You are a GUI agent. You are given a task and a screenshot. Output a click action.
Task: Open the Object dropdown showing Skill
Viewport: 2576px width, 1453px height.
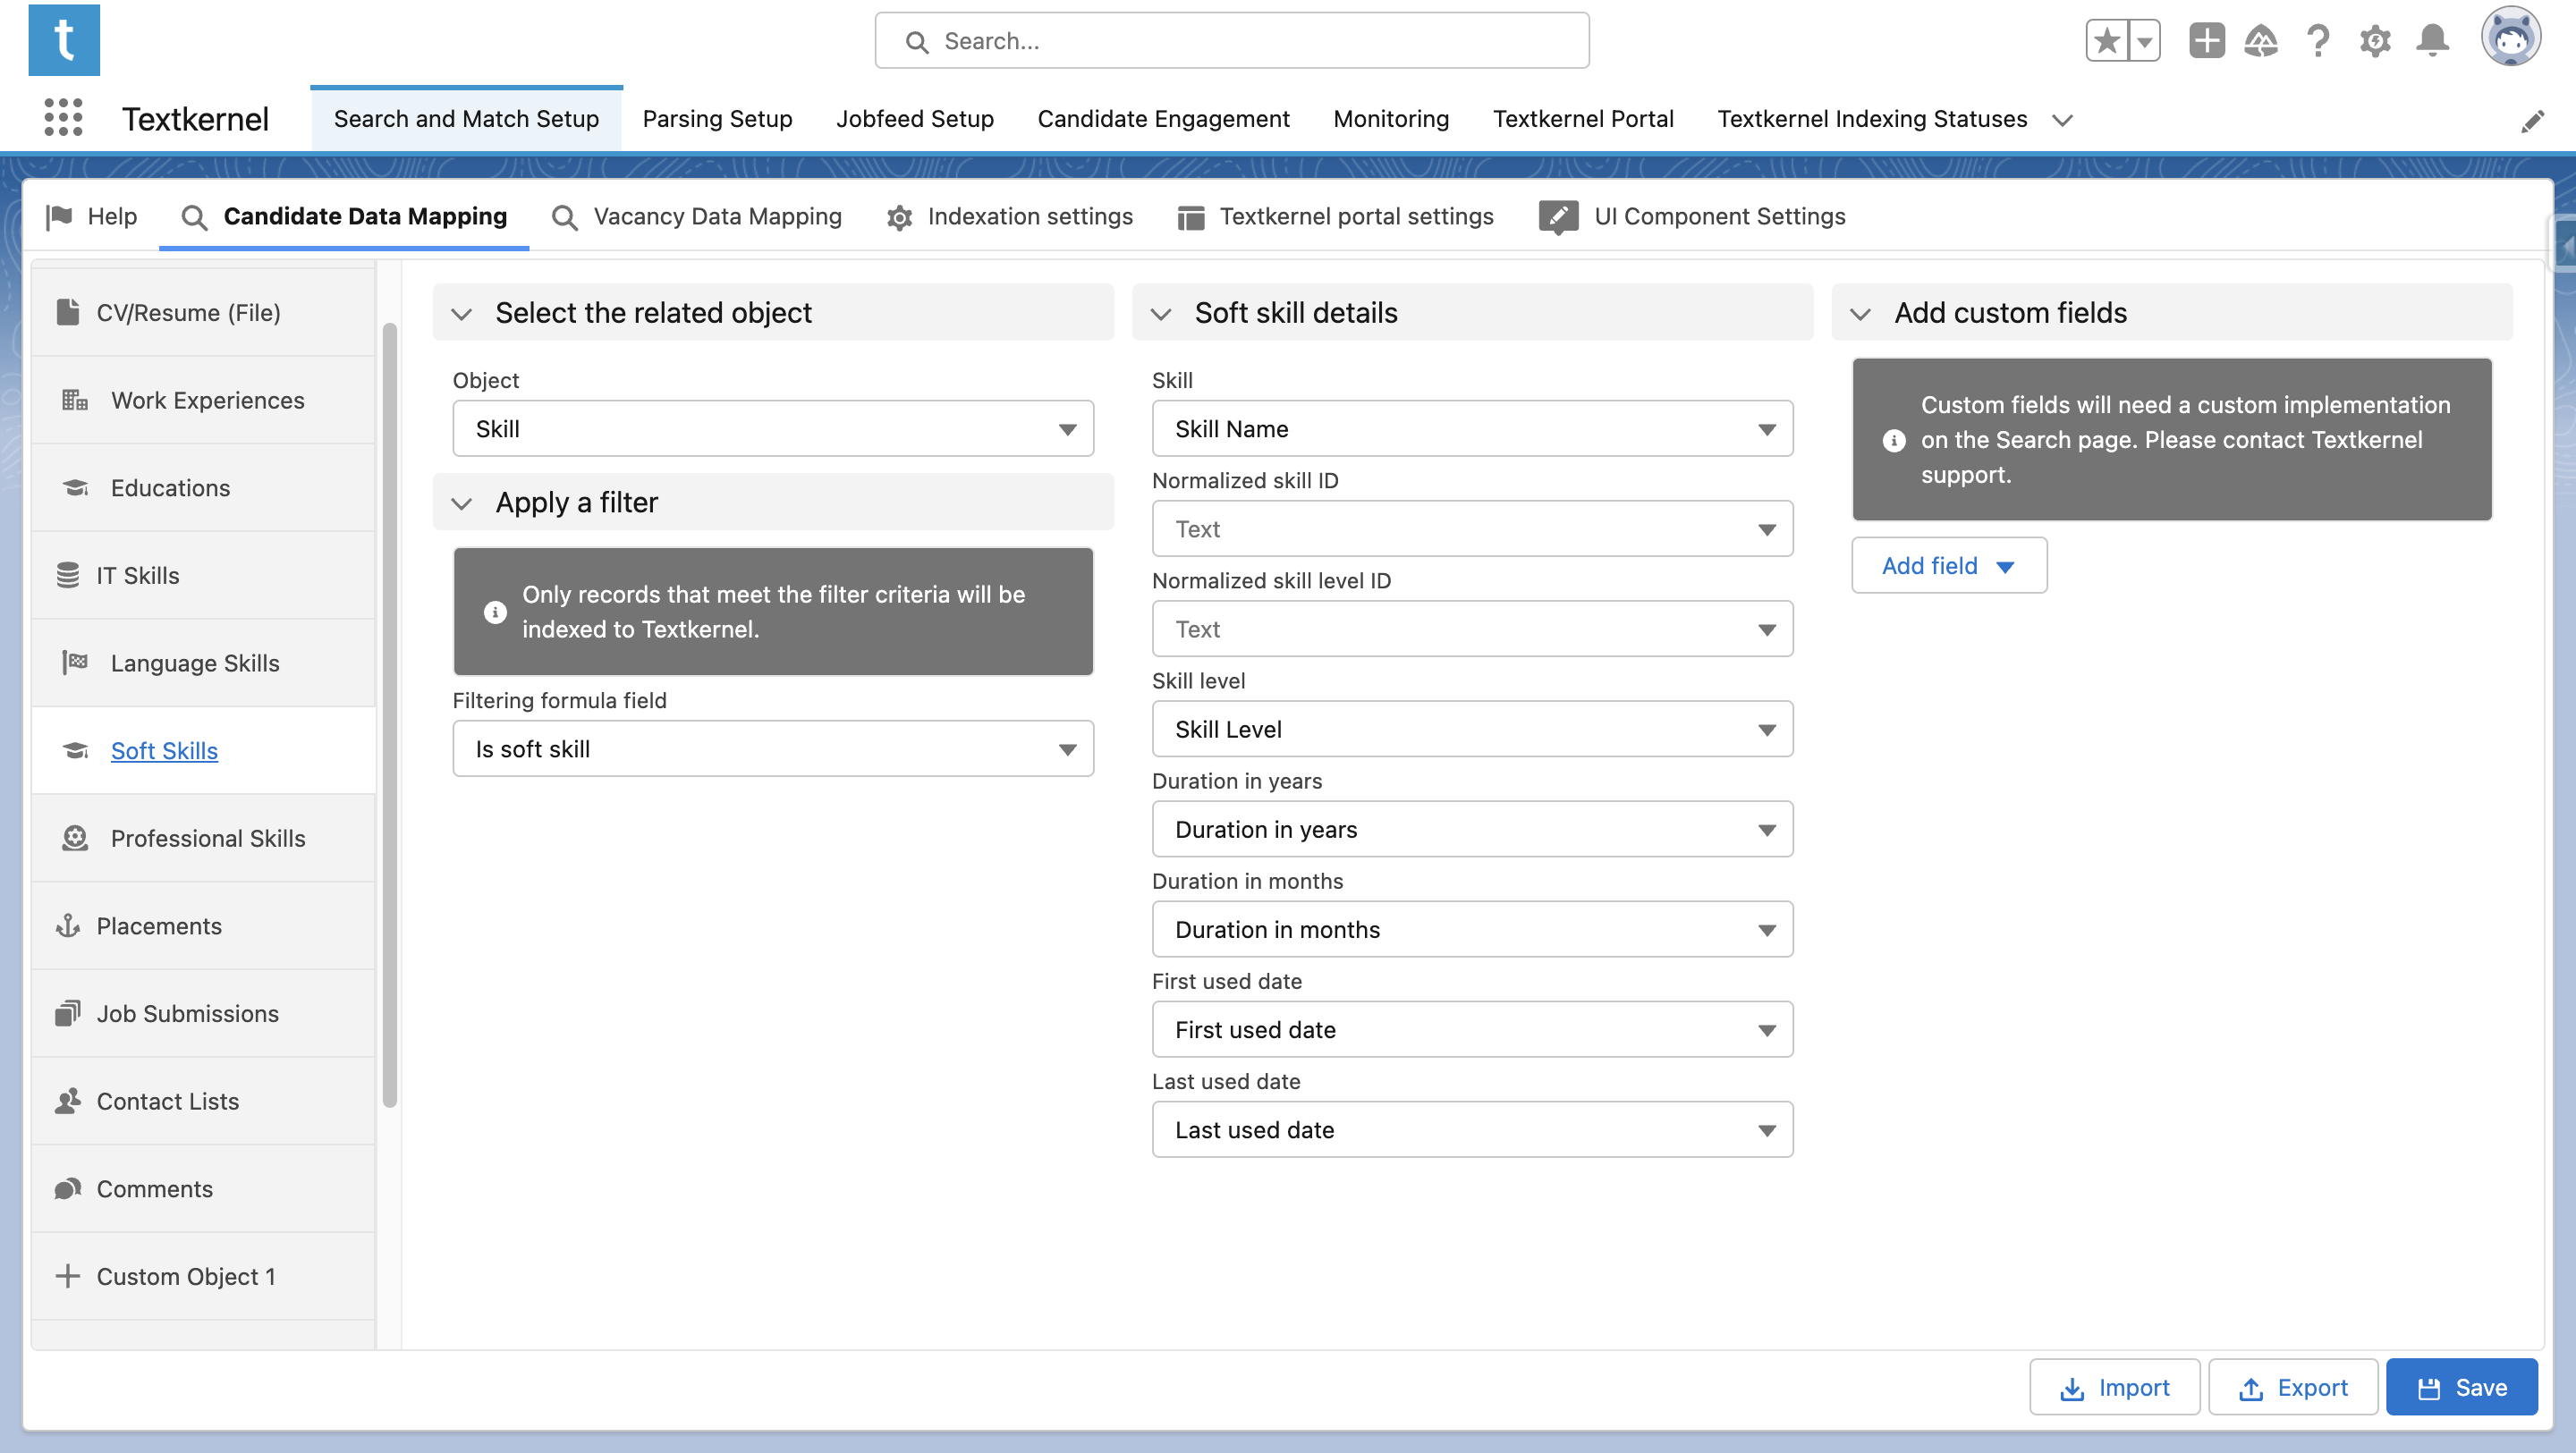point(773,429)
